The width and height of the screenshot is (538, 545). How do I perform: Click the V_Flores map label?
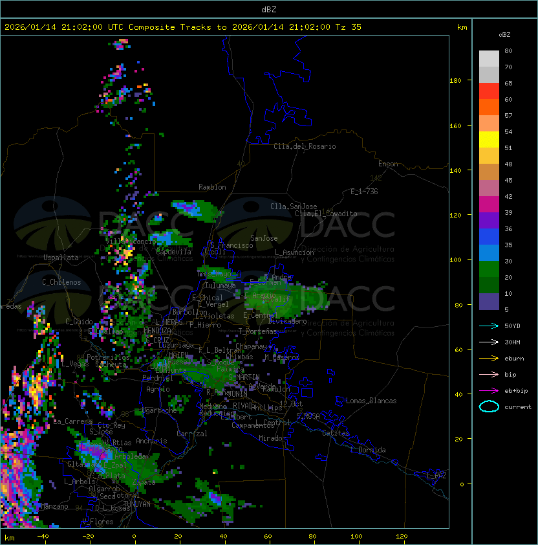point(98,522)
